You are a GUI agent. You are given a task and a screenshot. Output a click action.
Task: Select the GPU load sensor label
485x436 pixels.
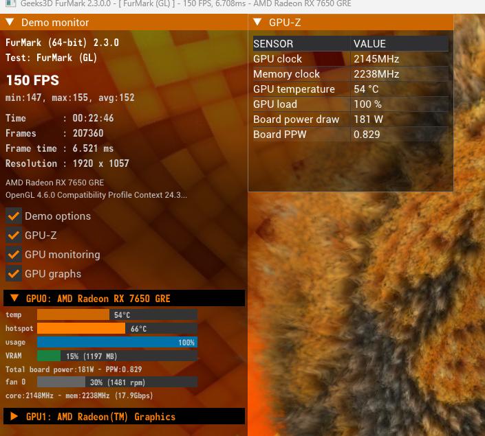coord(275,104)
